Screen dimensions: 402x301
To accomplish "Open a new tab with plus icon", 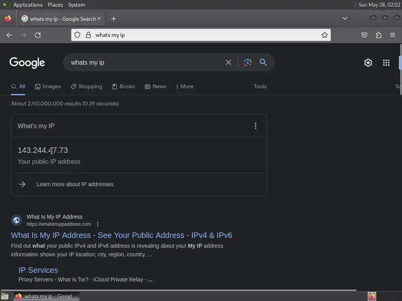I will tap(113, 19).
